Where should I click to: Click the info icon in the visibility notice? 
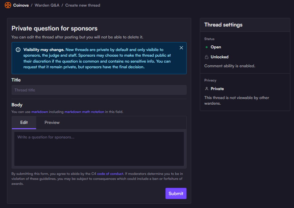tap(18, 50)
